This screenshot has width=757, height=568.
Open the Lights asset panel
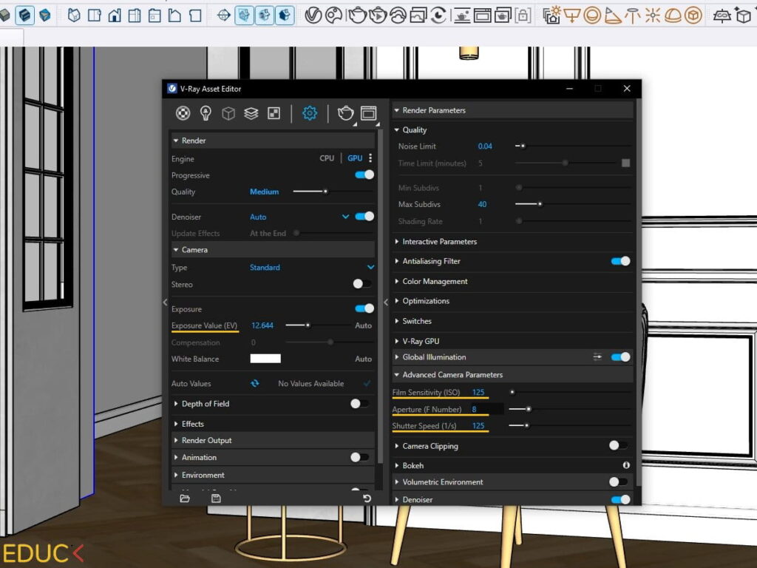[206, 113]
